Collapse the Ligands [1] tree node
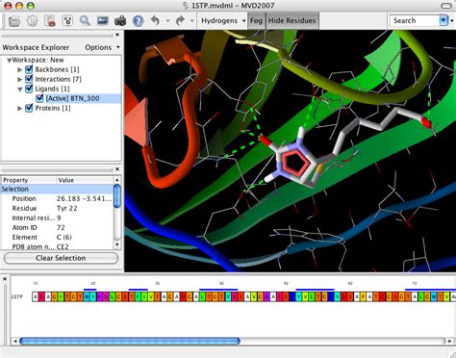This screenshot has width=456, height=358. point(19,89)
